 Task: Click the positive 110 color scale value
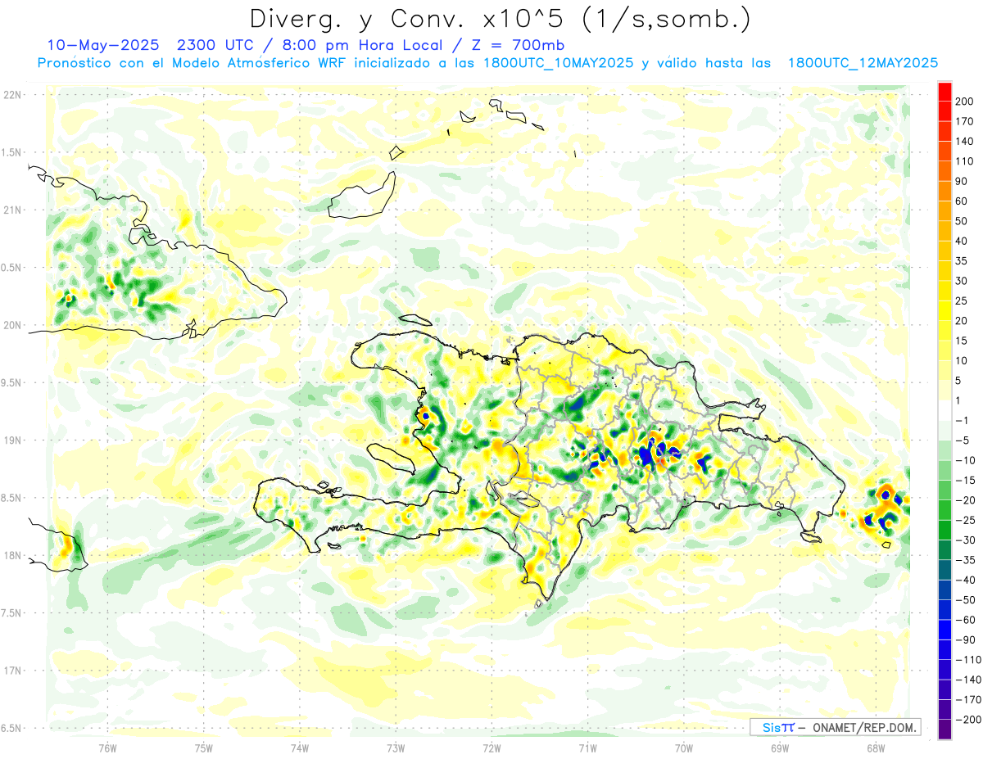click(x=965, y=161)
